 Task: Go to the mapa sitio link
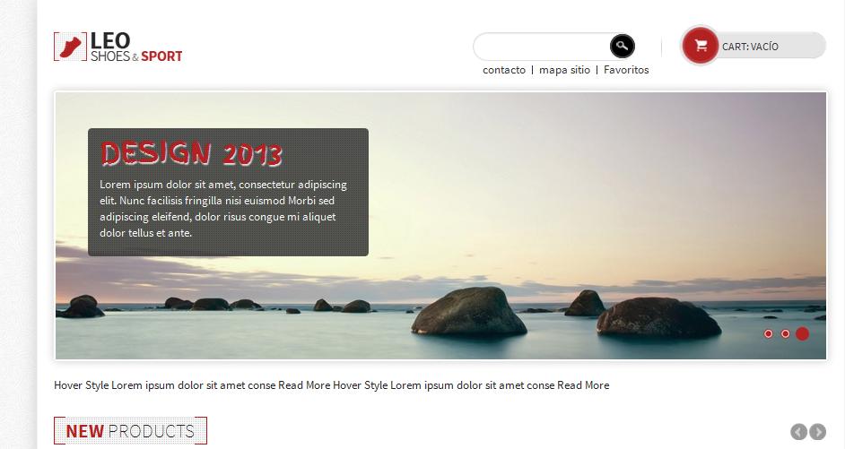tap(565, 70)
